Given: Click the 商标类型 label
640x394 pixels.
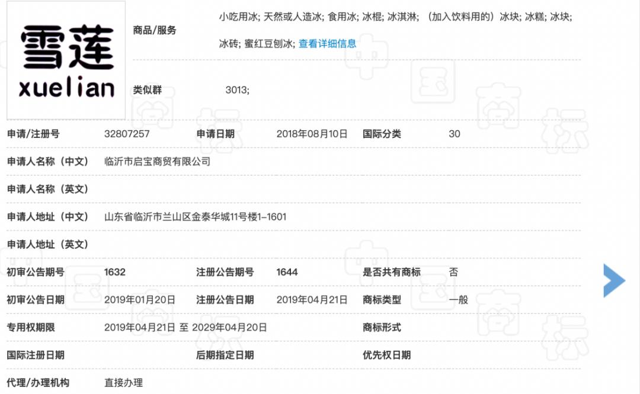Looking at the screenshot, I should click(x=382, y=300).
